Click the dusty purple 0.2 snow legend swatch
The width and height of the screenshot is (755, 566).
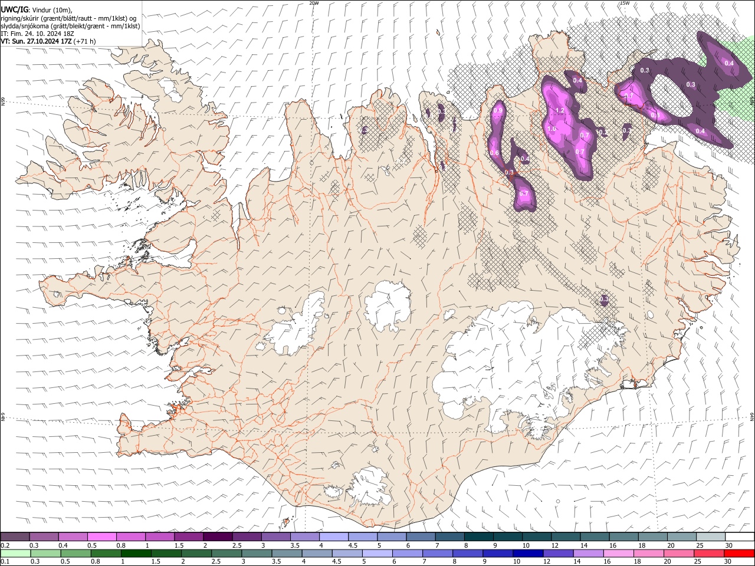(x=15, y=537)
